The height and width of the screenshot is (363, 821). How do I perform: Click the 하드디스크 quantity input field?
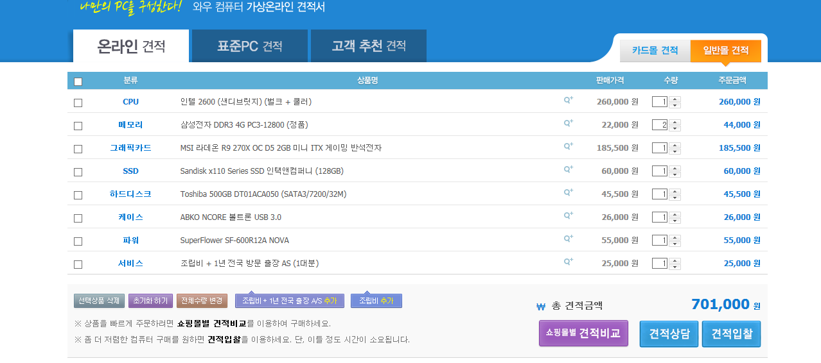coord(659,194)
